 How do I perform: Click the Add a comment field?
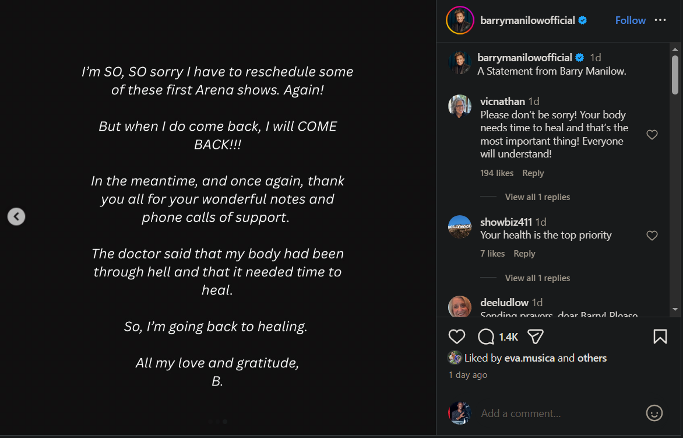point(554,414)
